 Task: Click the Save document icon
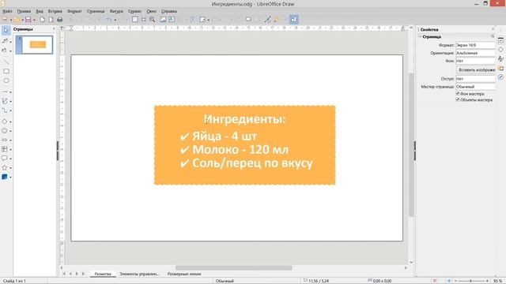click(28, 20)
